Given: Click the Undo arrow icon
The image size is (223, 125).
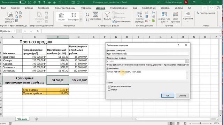Looking at the screenshot, I should click(60, 2).
